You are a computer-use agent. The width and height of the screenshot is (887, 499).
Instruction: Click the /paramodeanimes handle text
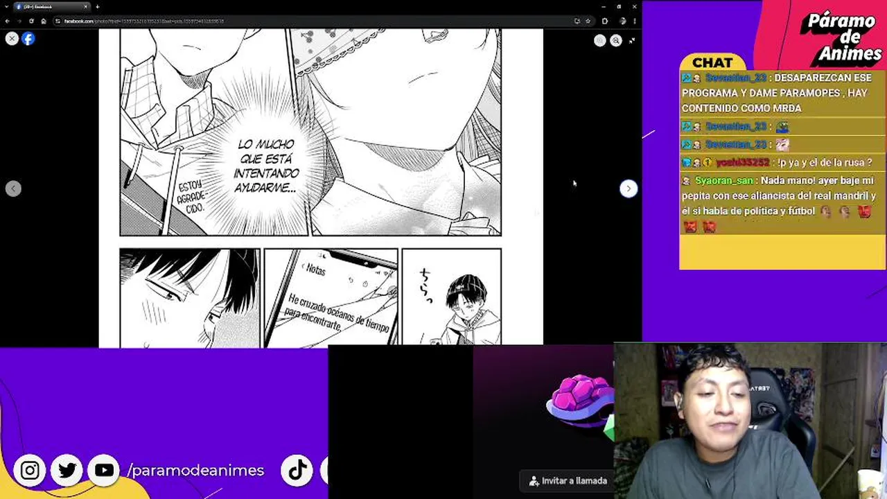pyautogui.click(x=195, y=471)
